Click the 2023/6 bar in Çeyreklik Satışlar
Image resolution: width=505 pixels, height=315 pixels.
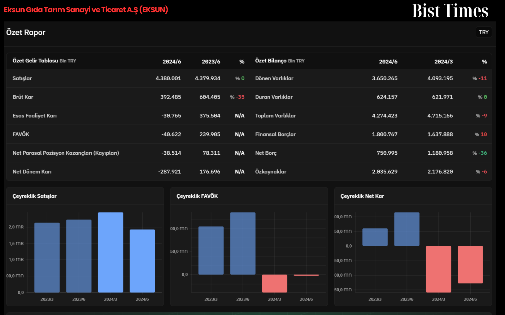[79, 256]
